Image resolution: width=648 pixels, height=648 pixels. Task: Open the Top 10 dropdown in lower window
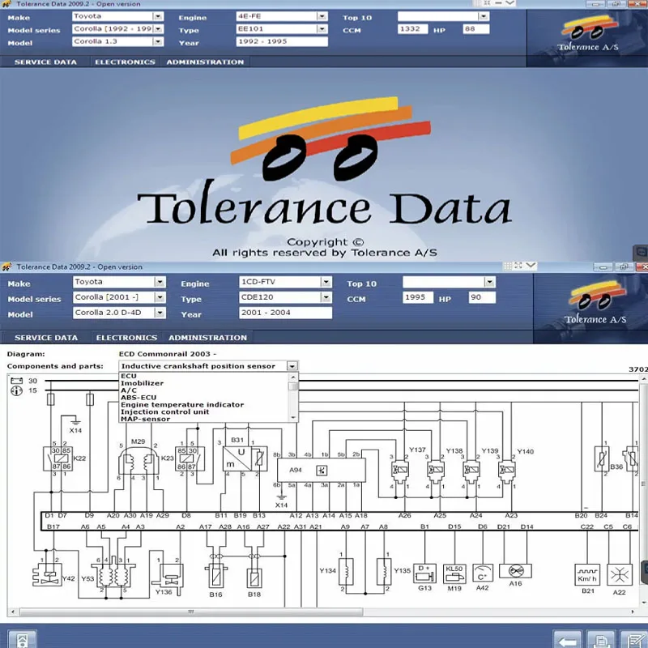point(490,282)
